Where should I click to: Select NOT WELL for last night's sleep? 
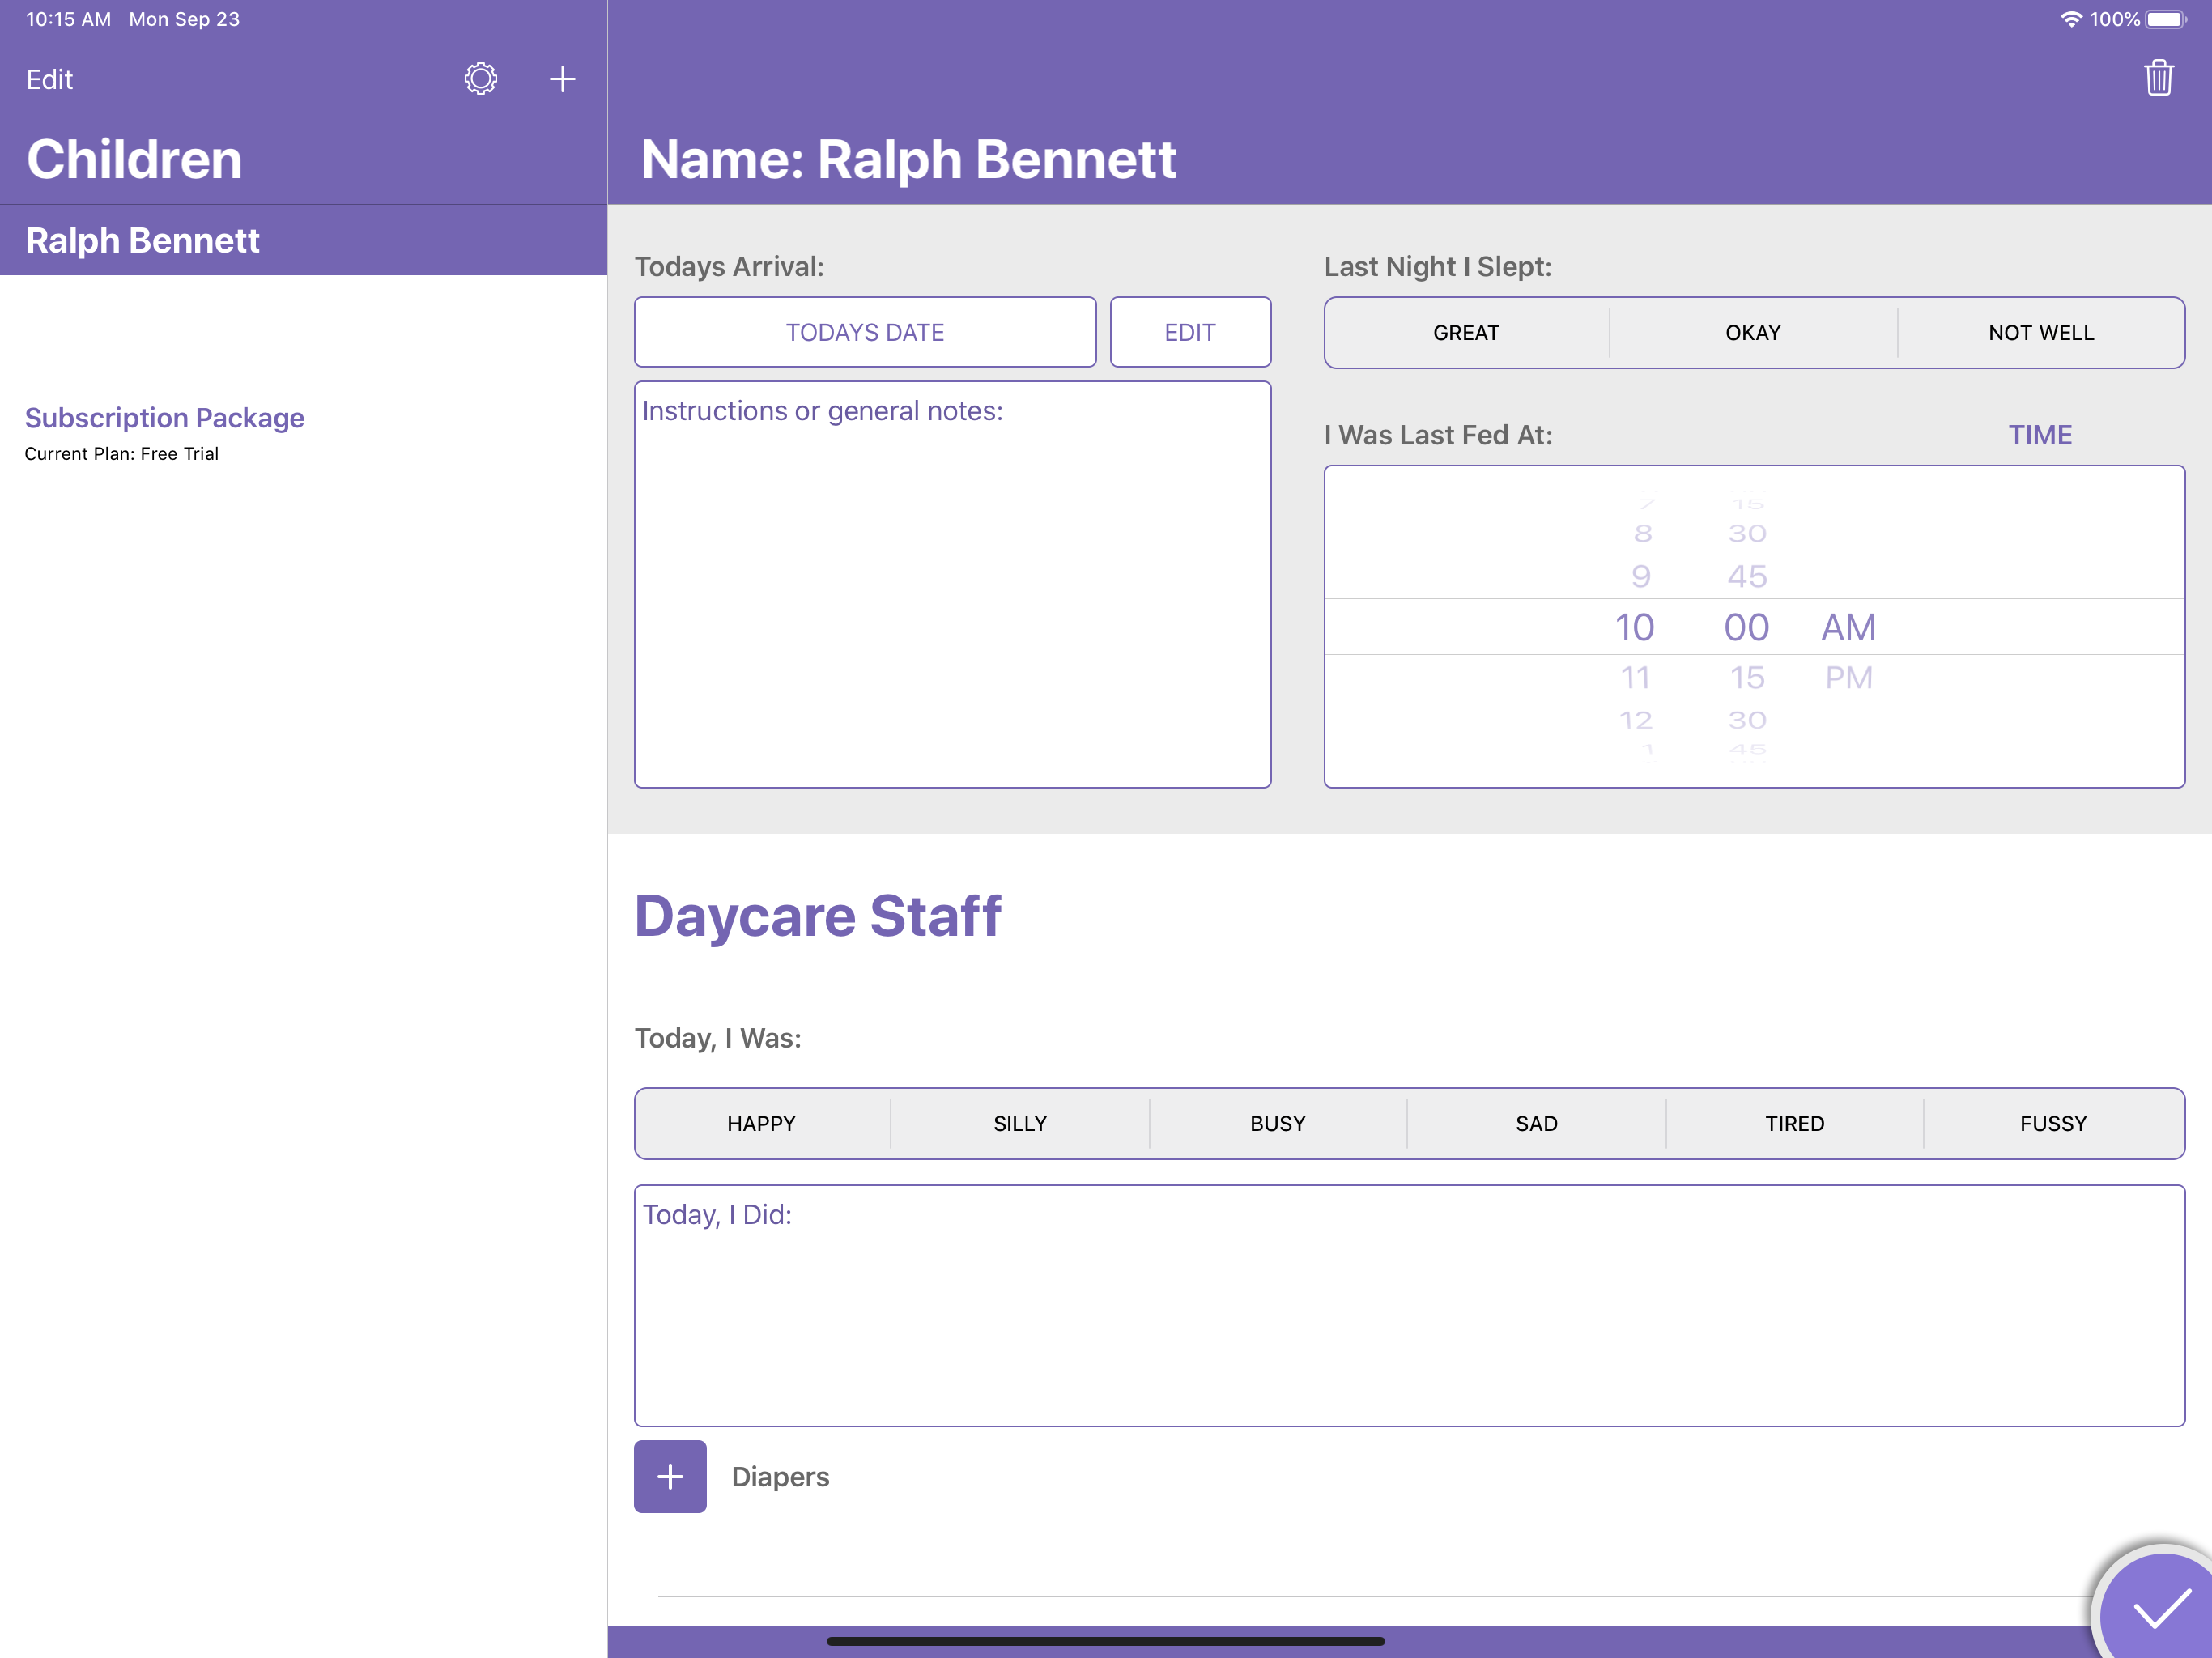click(x=2041, y=333)
